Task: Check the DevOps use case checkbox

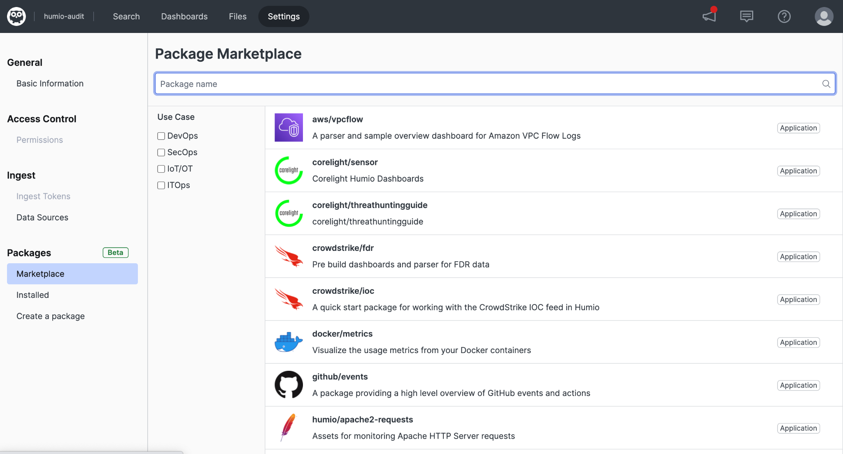Action: pos(161,136)
